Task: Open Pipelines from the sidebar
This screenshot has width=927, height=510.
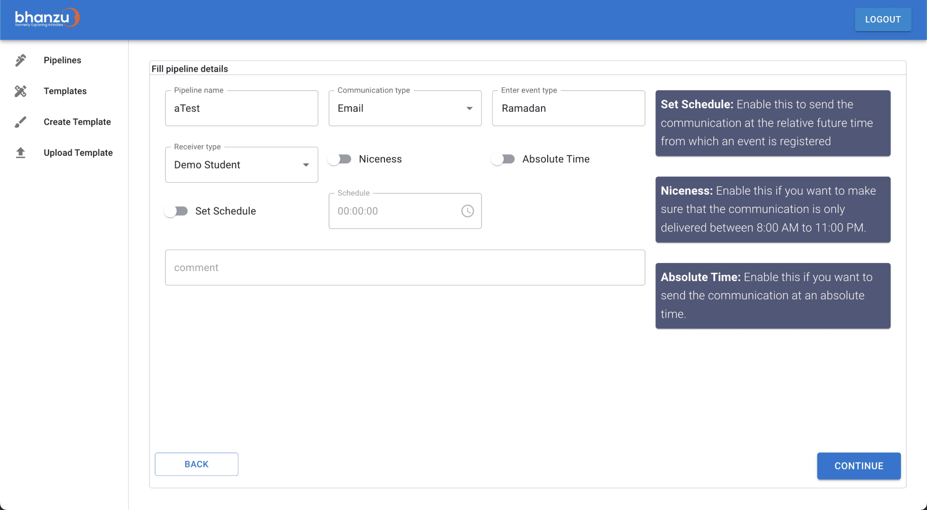Action: click(62, 60)
